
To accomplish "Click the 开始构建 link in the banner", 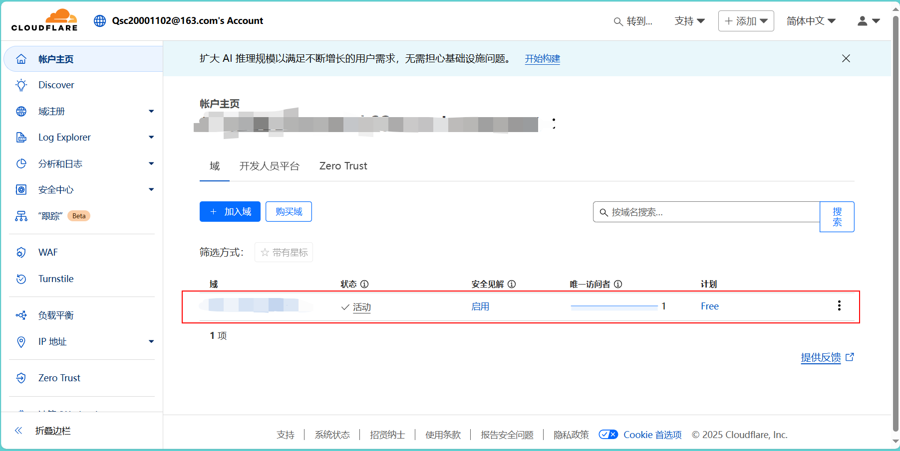I will tap(542, 59).
